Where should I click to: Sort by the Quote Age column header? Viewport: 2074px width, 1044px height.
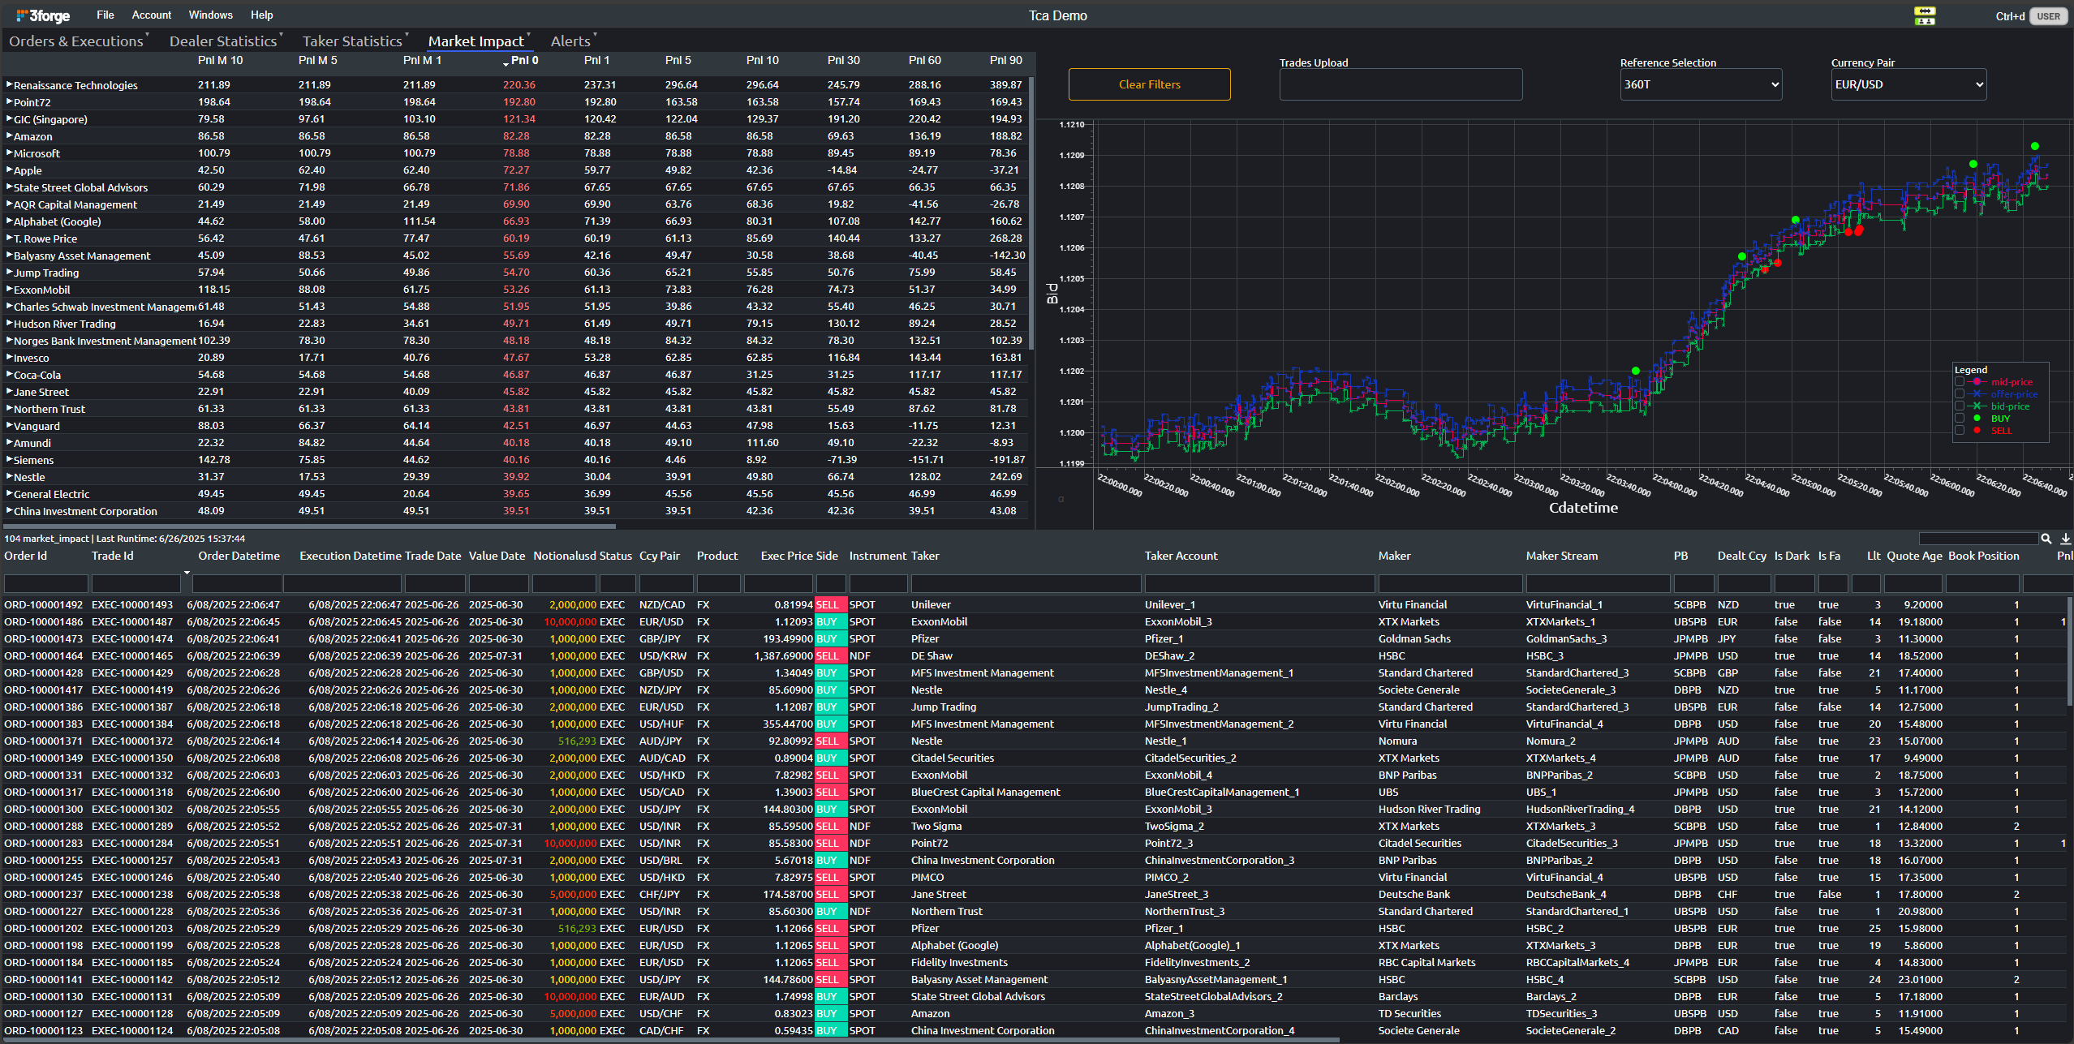[1914, 556]
